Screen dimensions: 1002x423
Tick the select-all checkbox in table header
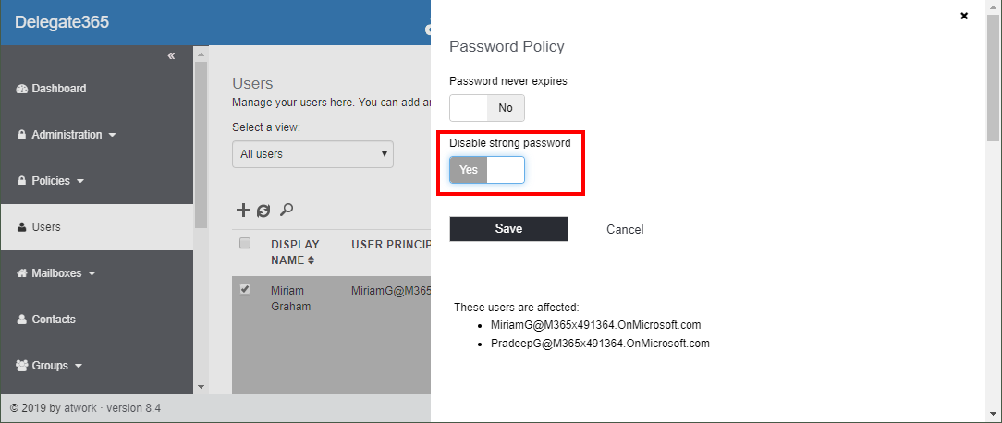coord(245,244)
